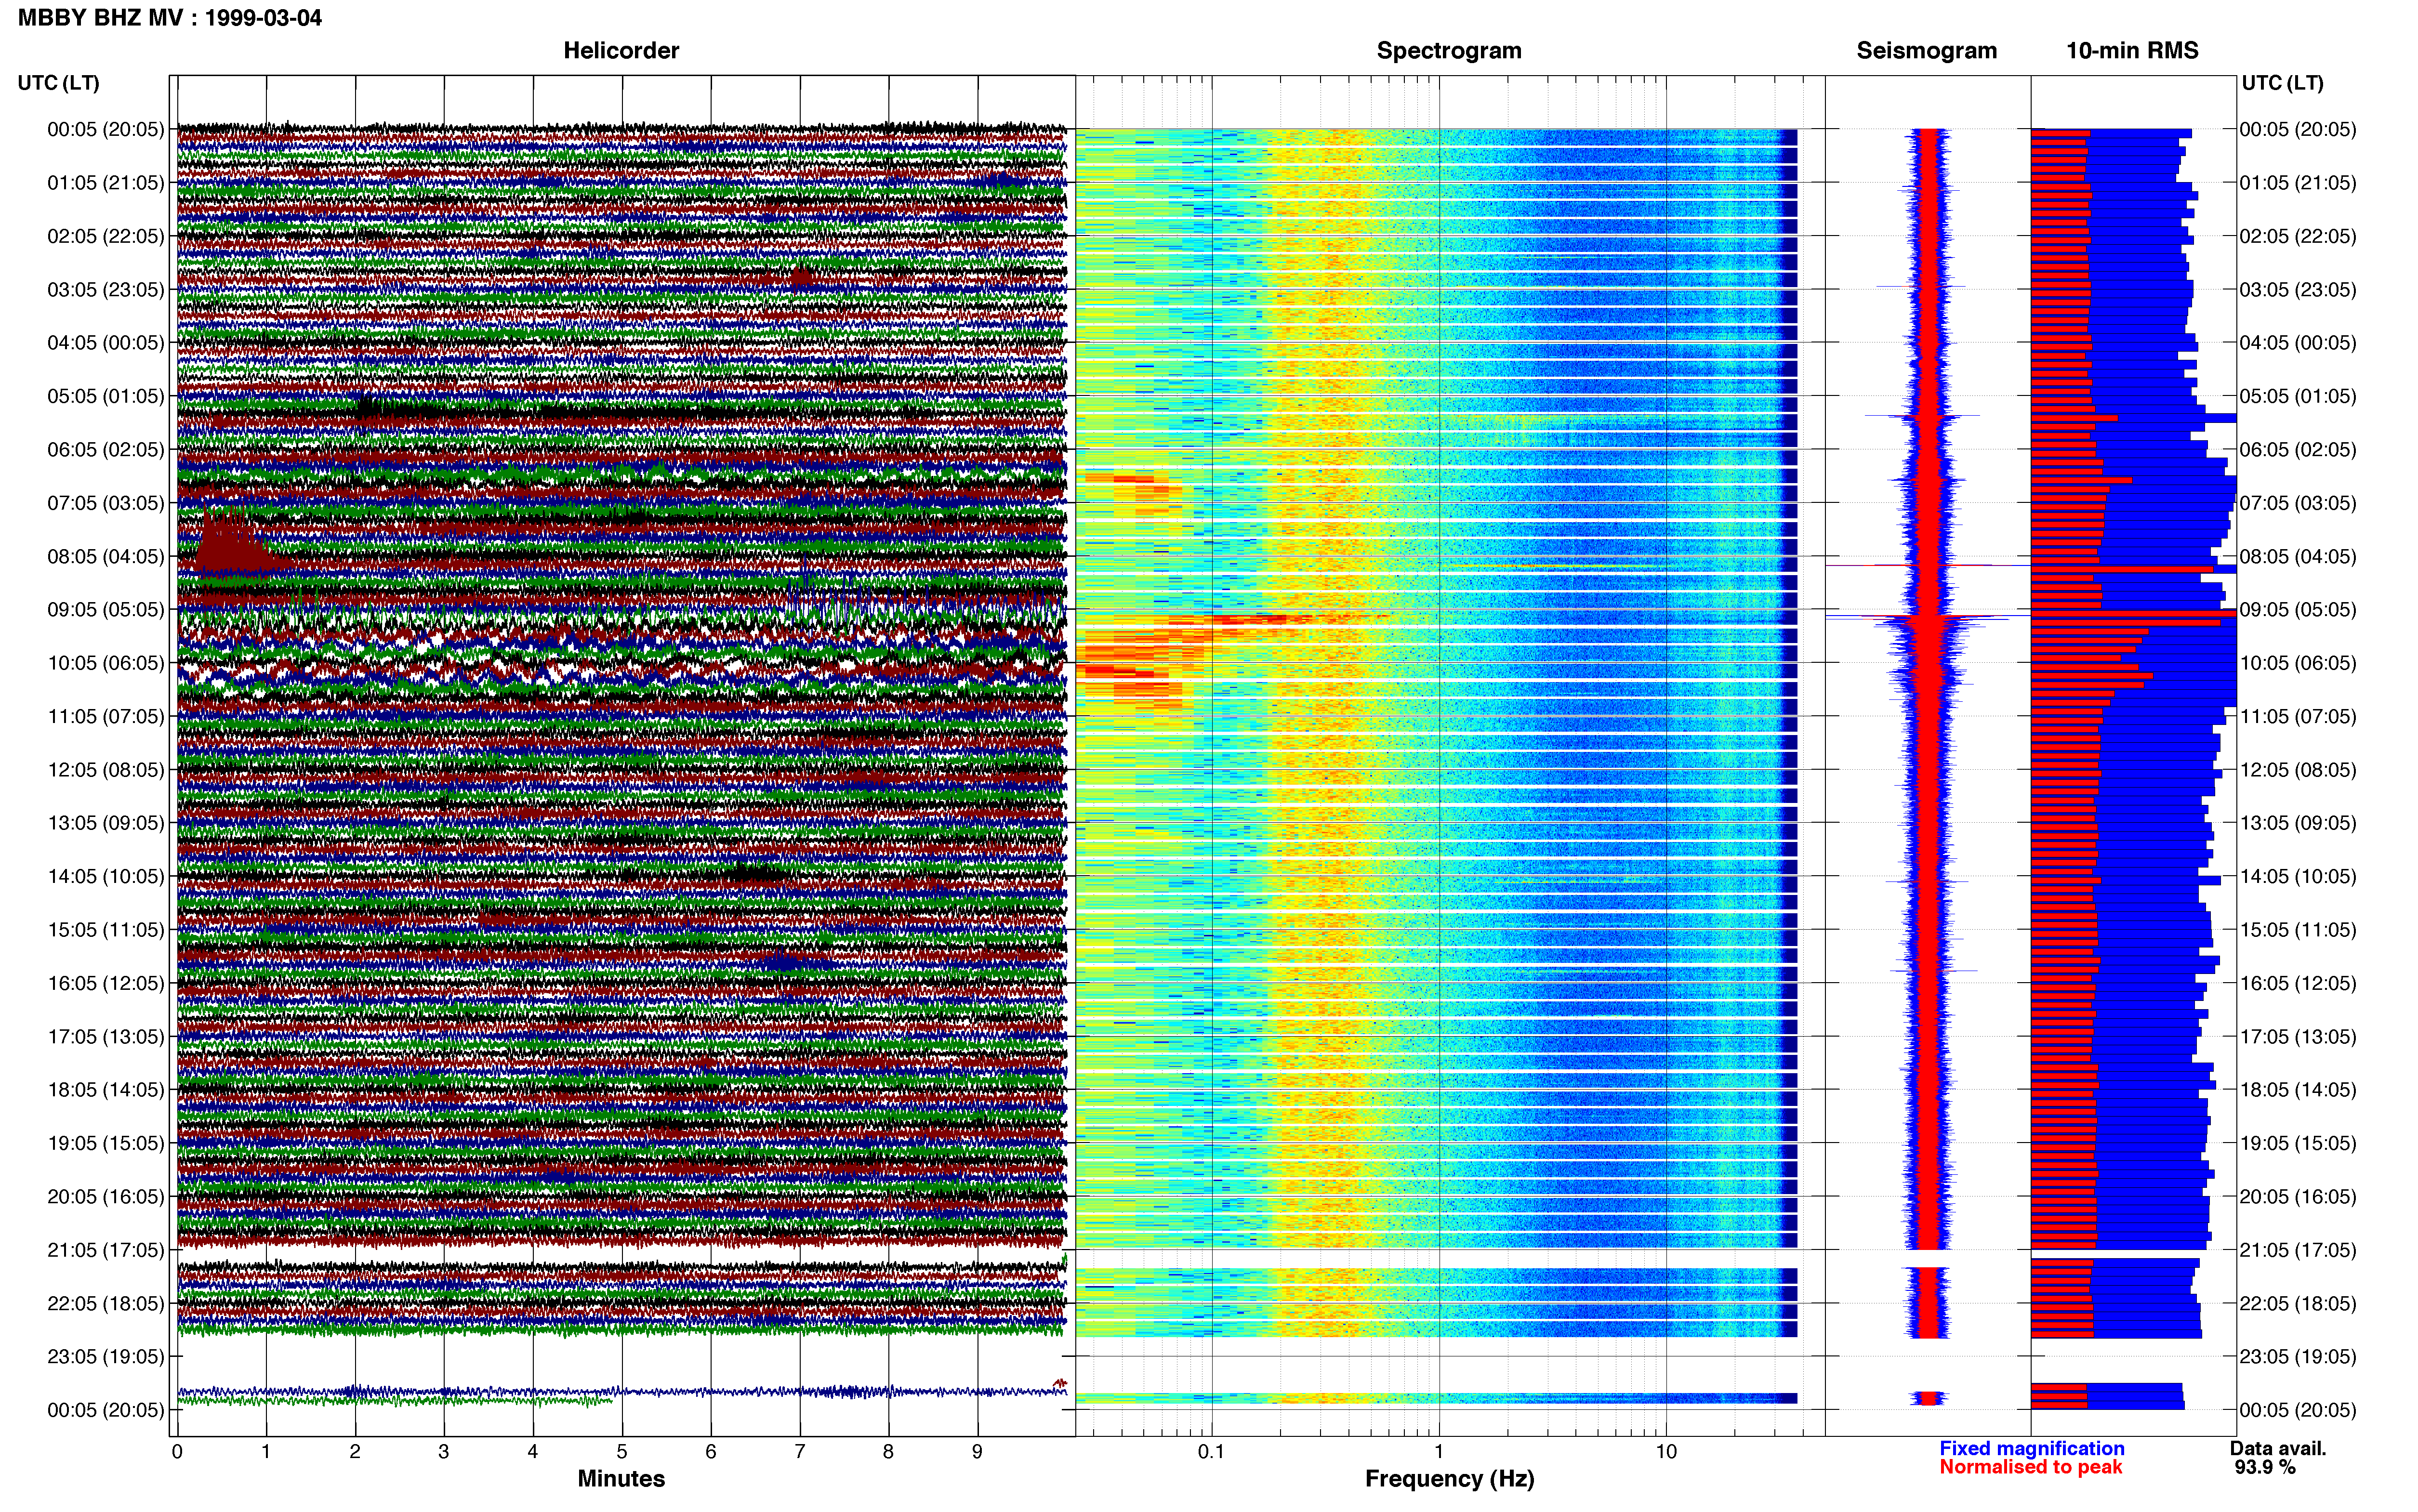The image size is (2418, 1512).
Task: Click the 'Normalised to peak' legend text
Action: click(2030, 1468)
